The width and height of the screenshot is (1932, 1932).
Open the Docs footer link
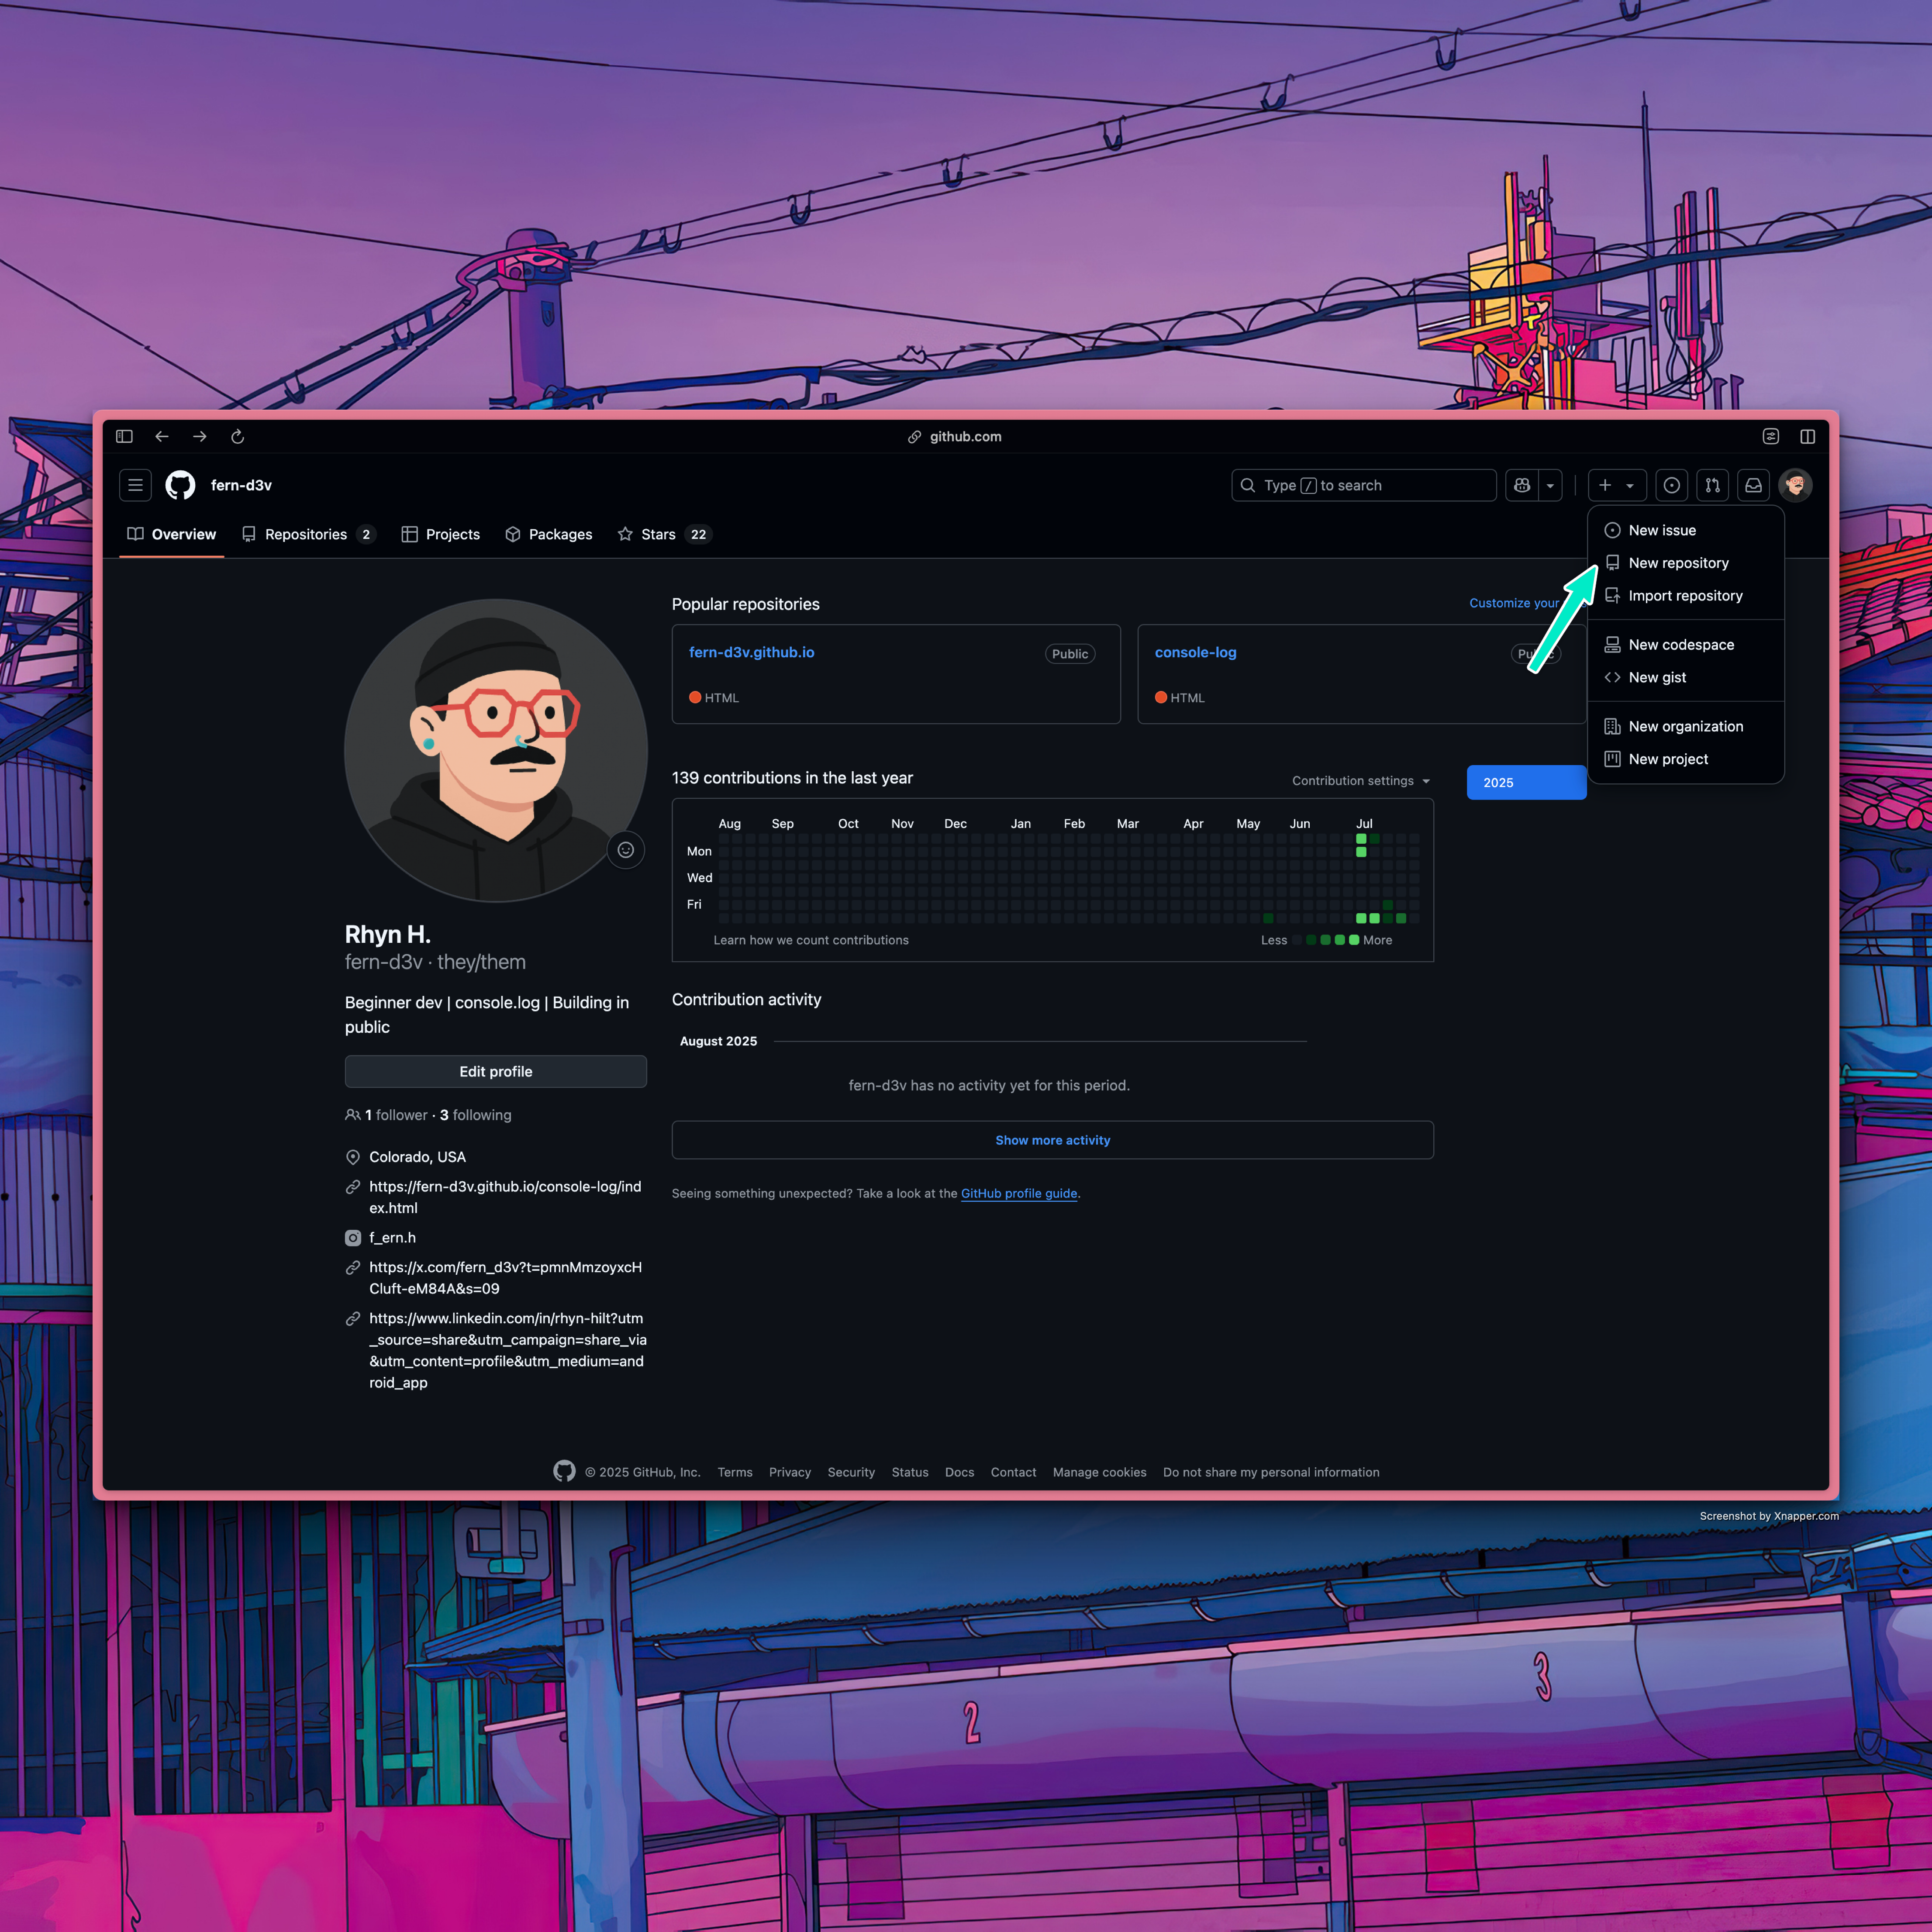[x=959, y=1472]
